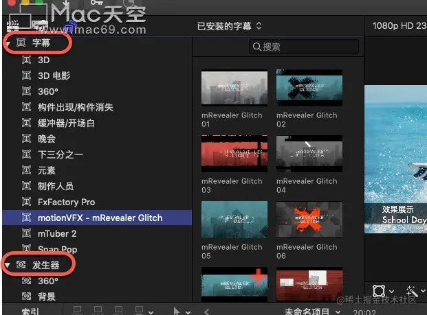Select mRevealer Glitch 05 thumbnail
The width and height of the screenshot is (427, 315).
(234, 220)
